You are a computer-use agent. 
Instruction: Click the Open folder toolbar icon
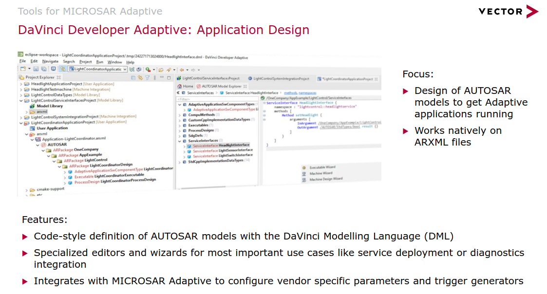coord(161,70)
